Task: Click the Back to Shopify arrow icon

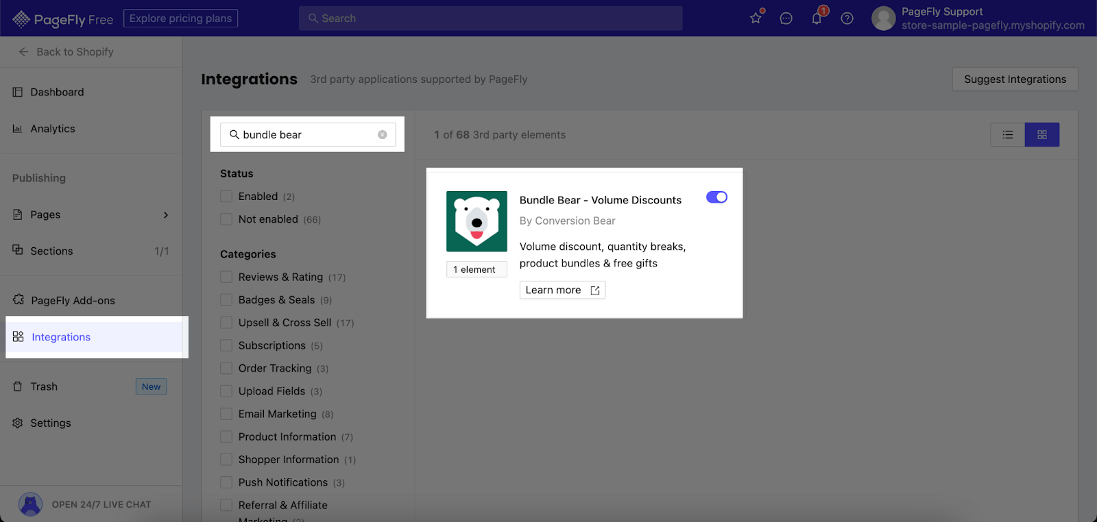Action: (x=23, y=52)
